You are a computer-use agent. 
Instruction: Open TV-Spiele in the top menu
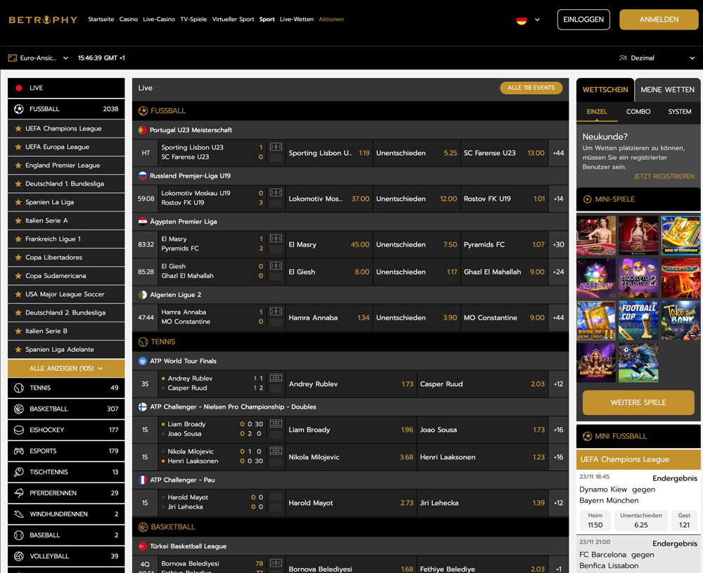tap(193, 19)
